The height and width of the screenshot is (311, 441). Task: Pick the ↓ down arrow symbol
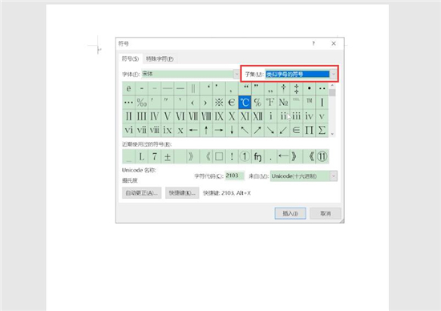tap(232, 130)
